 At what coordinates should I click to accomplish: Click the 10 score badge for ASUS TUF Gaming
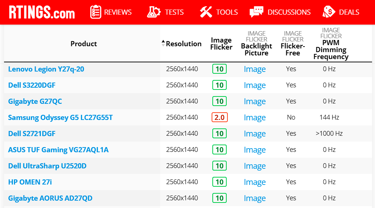[x=220, y=150]
